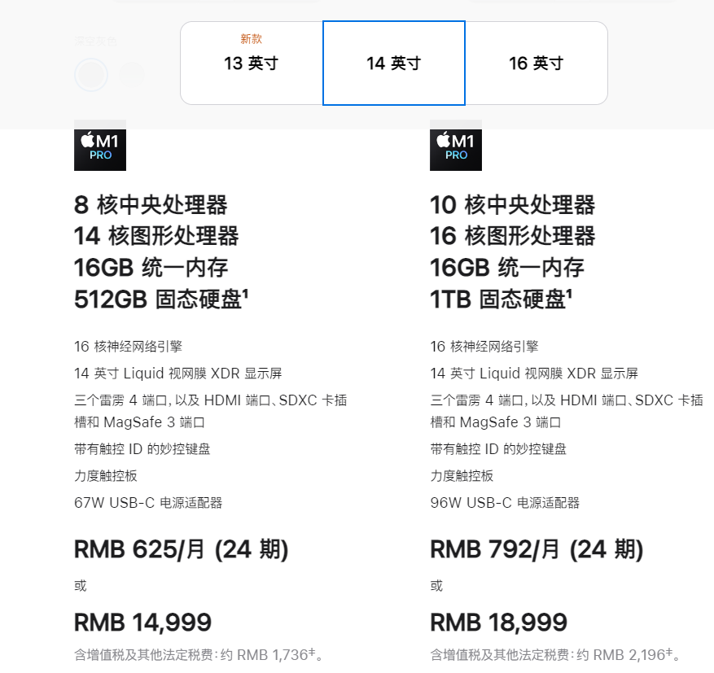
Task: Select the 14 英寸 size tab
Action: 394,63
